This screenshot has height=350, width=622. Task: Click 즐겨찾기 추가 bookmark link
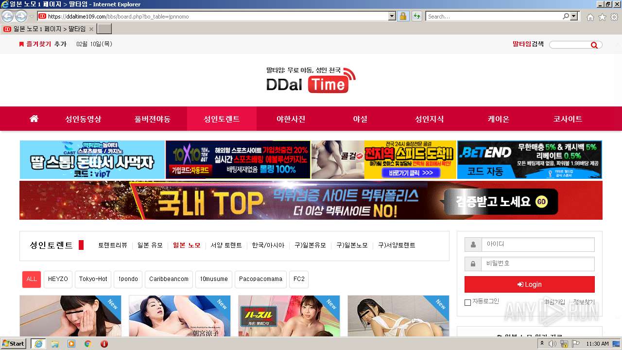point(43,44)
